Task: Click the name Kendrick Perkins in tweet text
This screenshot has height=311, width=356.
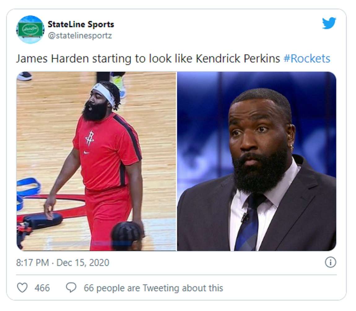Action: coord(238,58)
